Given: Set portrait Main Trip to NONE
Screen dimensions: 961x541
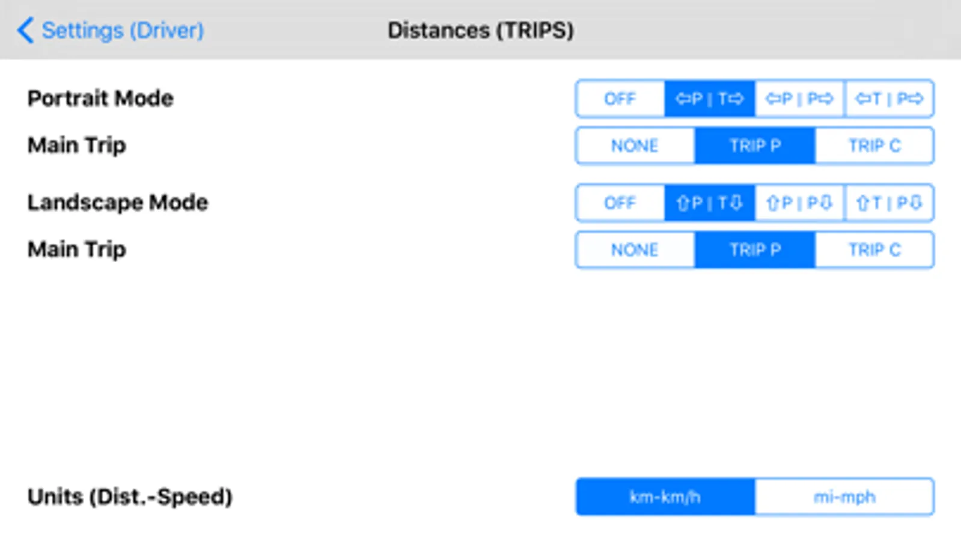Looking at the screenshot, I should (x=635, y=145).
